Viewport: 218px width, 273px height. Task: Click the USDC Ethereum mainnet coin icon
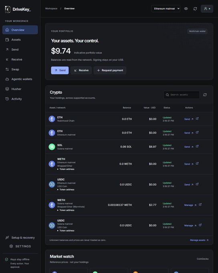point(52,184)
